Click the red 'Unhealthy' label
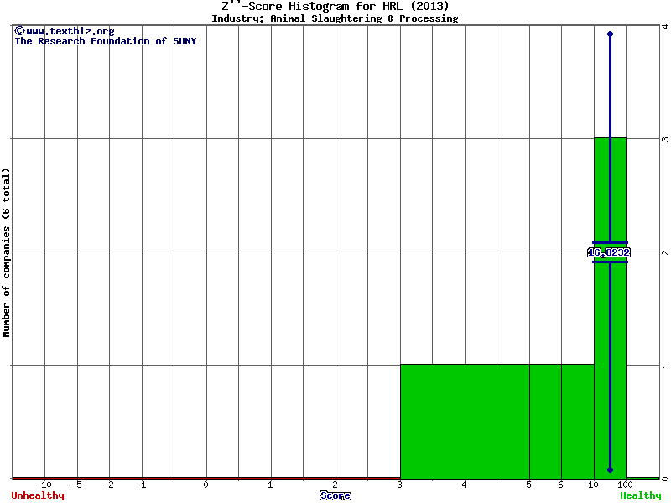 pyautogui.click(x=38, y=495)
